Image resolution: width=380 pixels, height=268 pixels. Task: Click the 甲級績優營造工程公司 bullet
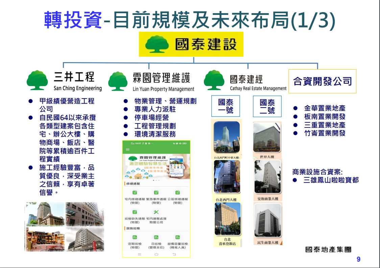click(x=67, y=105)
